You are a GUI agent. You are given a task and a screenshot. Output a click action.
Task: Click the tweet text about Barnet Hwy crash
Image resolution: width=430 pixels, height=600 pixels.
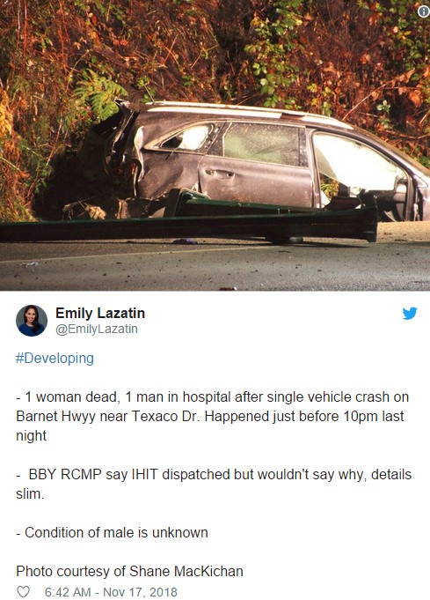tap(212, 416)
